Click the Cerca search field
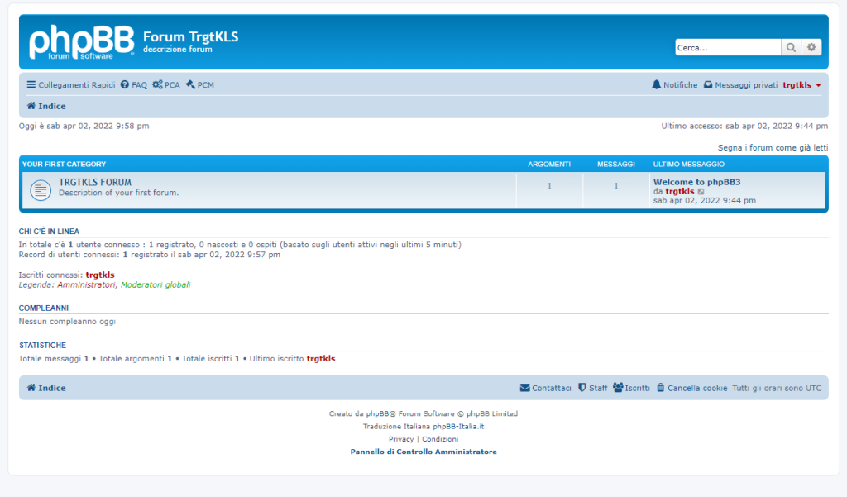 (727, 48)
